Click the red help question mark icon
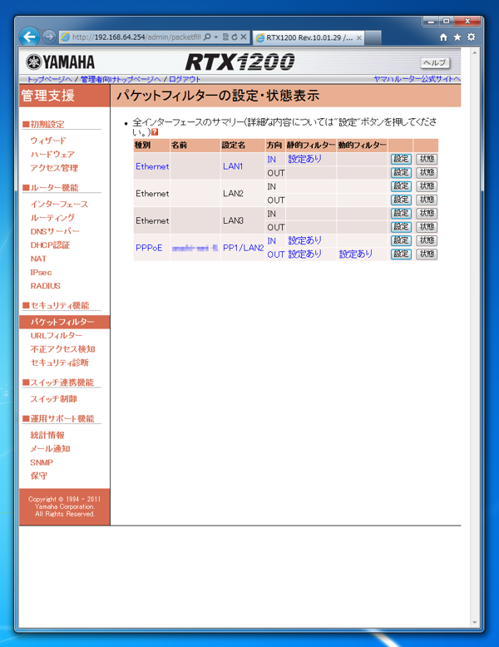Screen dimensions: 499x647 [x=155, y=132]
